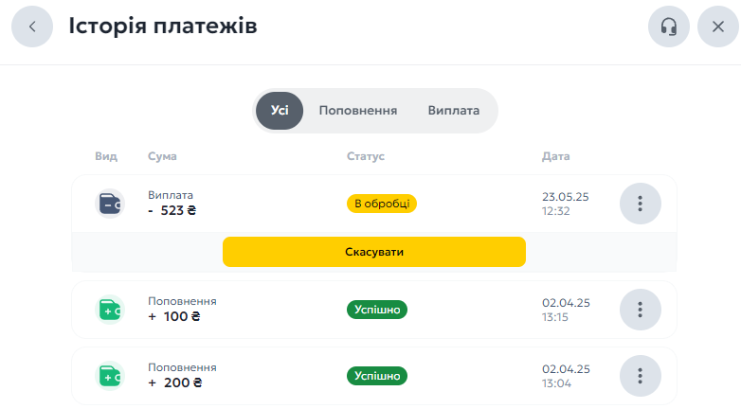Click the Успішно badge for 100 ₴
The width and height of the screenshot is (741, 409).
coord(376,310)
